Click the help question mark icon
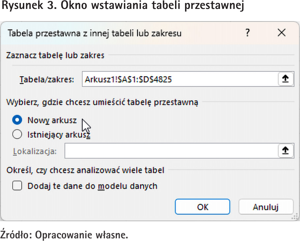Image resolution: width=300 pixels, height=241 pixels. coord(247,33)
